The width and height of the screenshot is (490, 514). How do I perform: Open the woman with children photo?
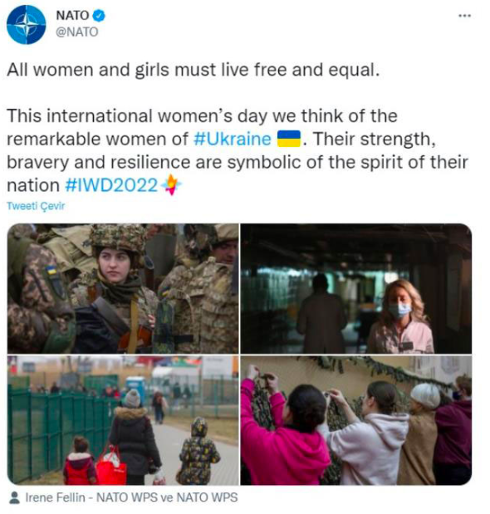[123, 420]
